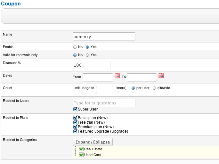Screen dimensions: 219x164
Task: Uncheck Featured upgrade (Upgrade) checkbox
Action: coord(75,131)
